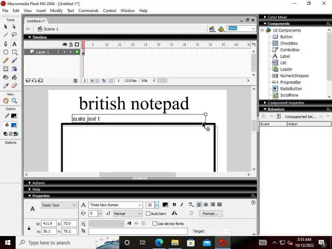
Task: Click the Add Motion Guide icon
Action: 34,80
